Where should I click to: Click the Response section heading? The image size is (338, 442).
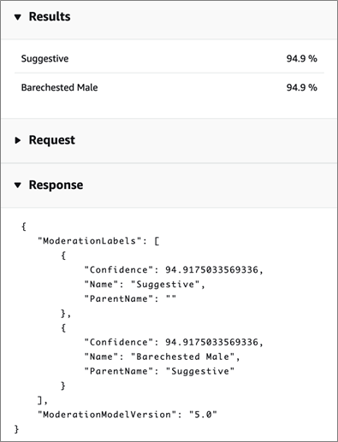[x=56, y=185]
